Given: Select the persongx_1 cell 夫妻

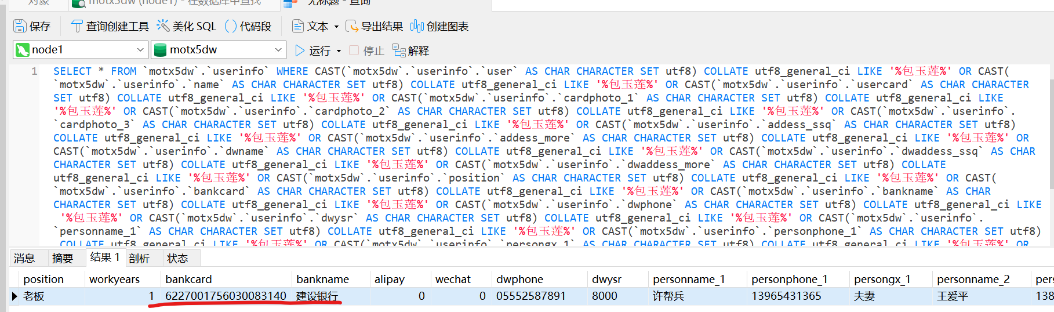Looking at the screenshot, I should 891,296.
